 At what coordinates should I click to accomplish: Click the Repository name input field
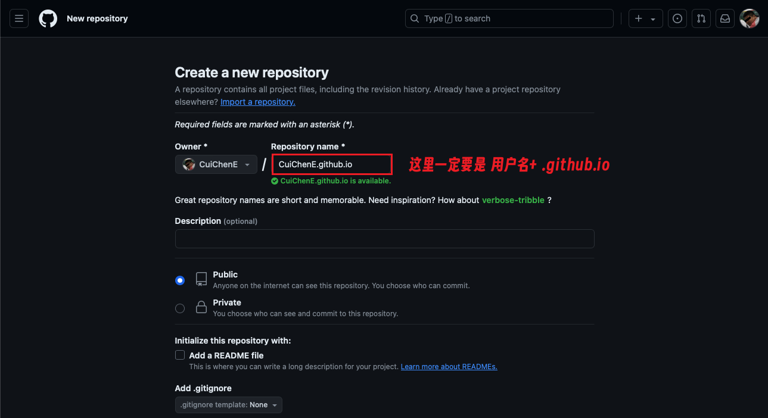click(332, 164)
